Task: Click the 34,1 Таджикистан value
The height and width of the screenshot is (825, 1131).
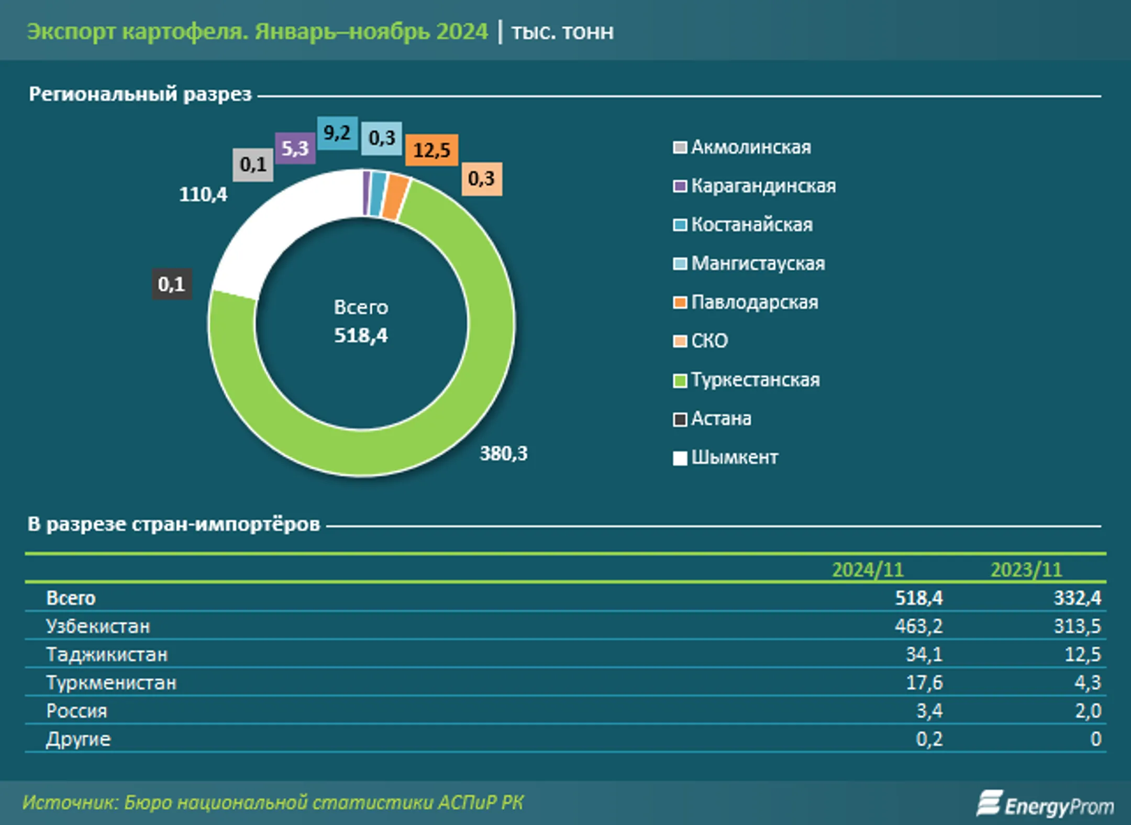Action: (x=925, y=655)
